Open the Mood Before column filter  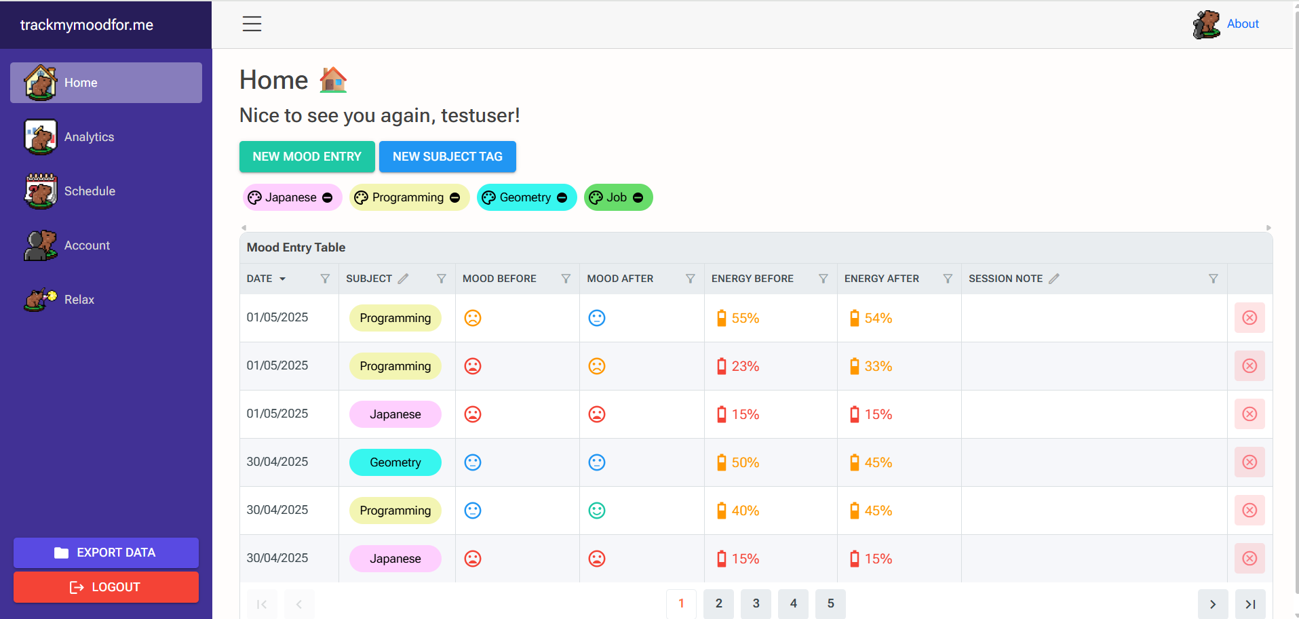point(566,279)
